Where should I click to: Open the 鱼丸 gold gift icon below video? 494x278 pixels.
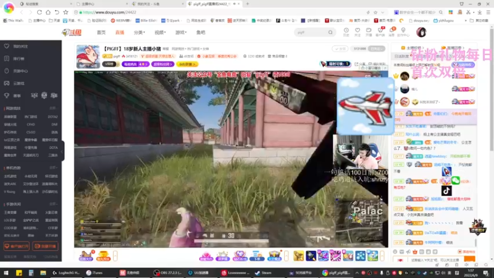103,256
